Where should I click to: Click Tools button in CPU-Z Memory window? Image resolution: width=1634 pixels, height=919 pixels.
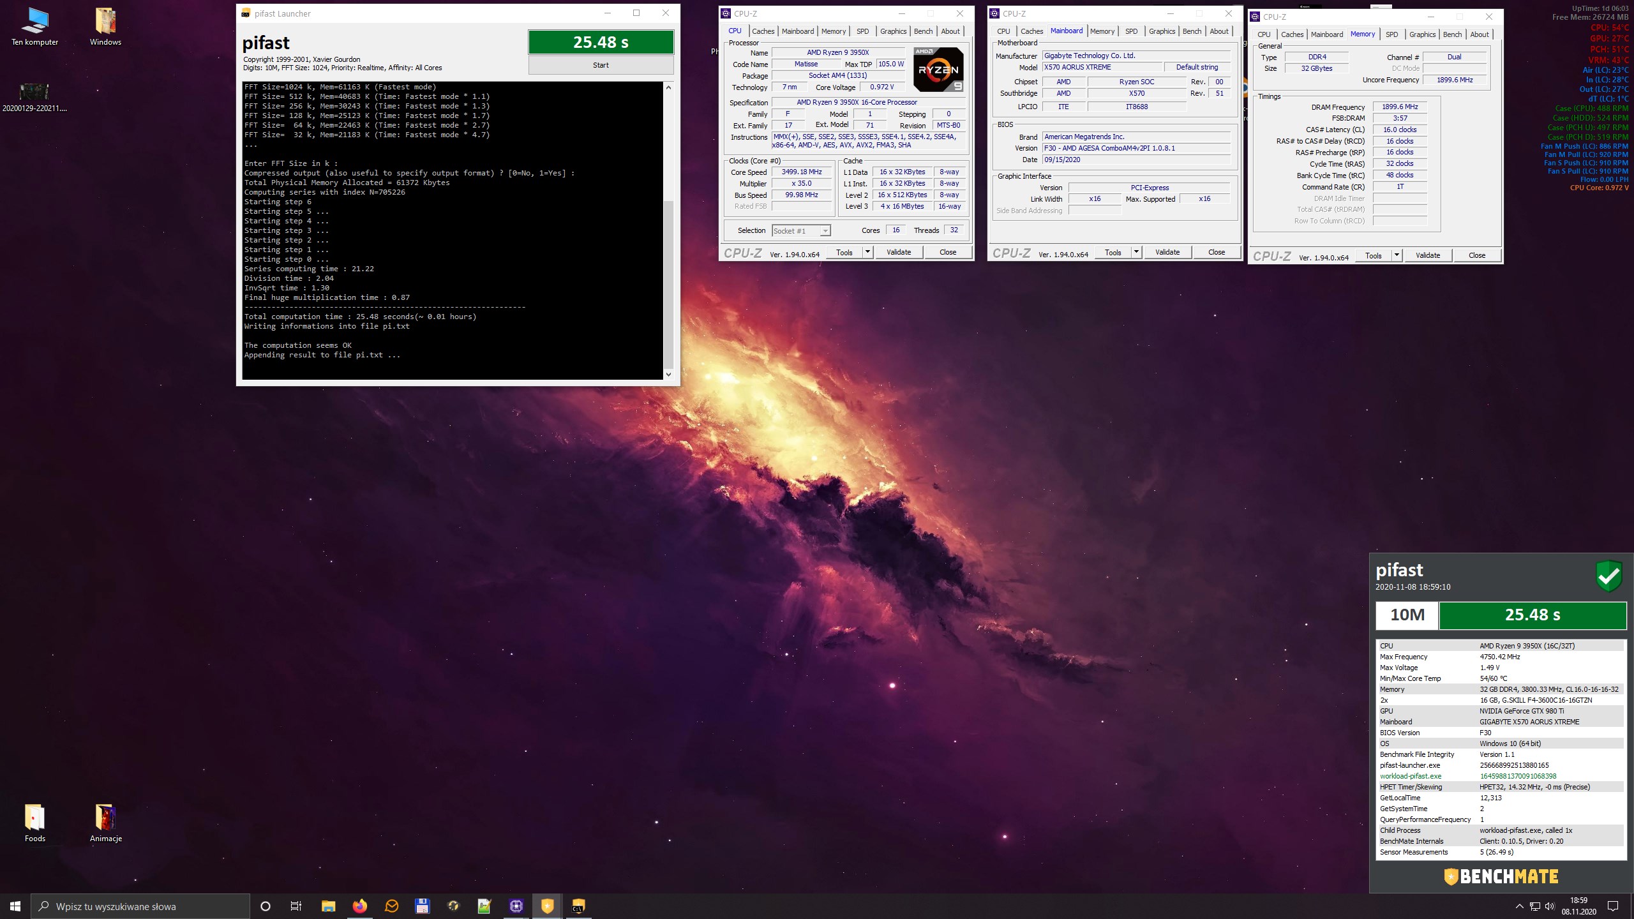tap(1373, 255)
